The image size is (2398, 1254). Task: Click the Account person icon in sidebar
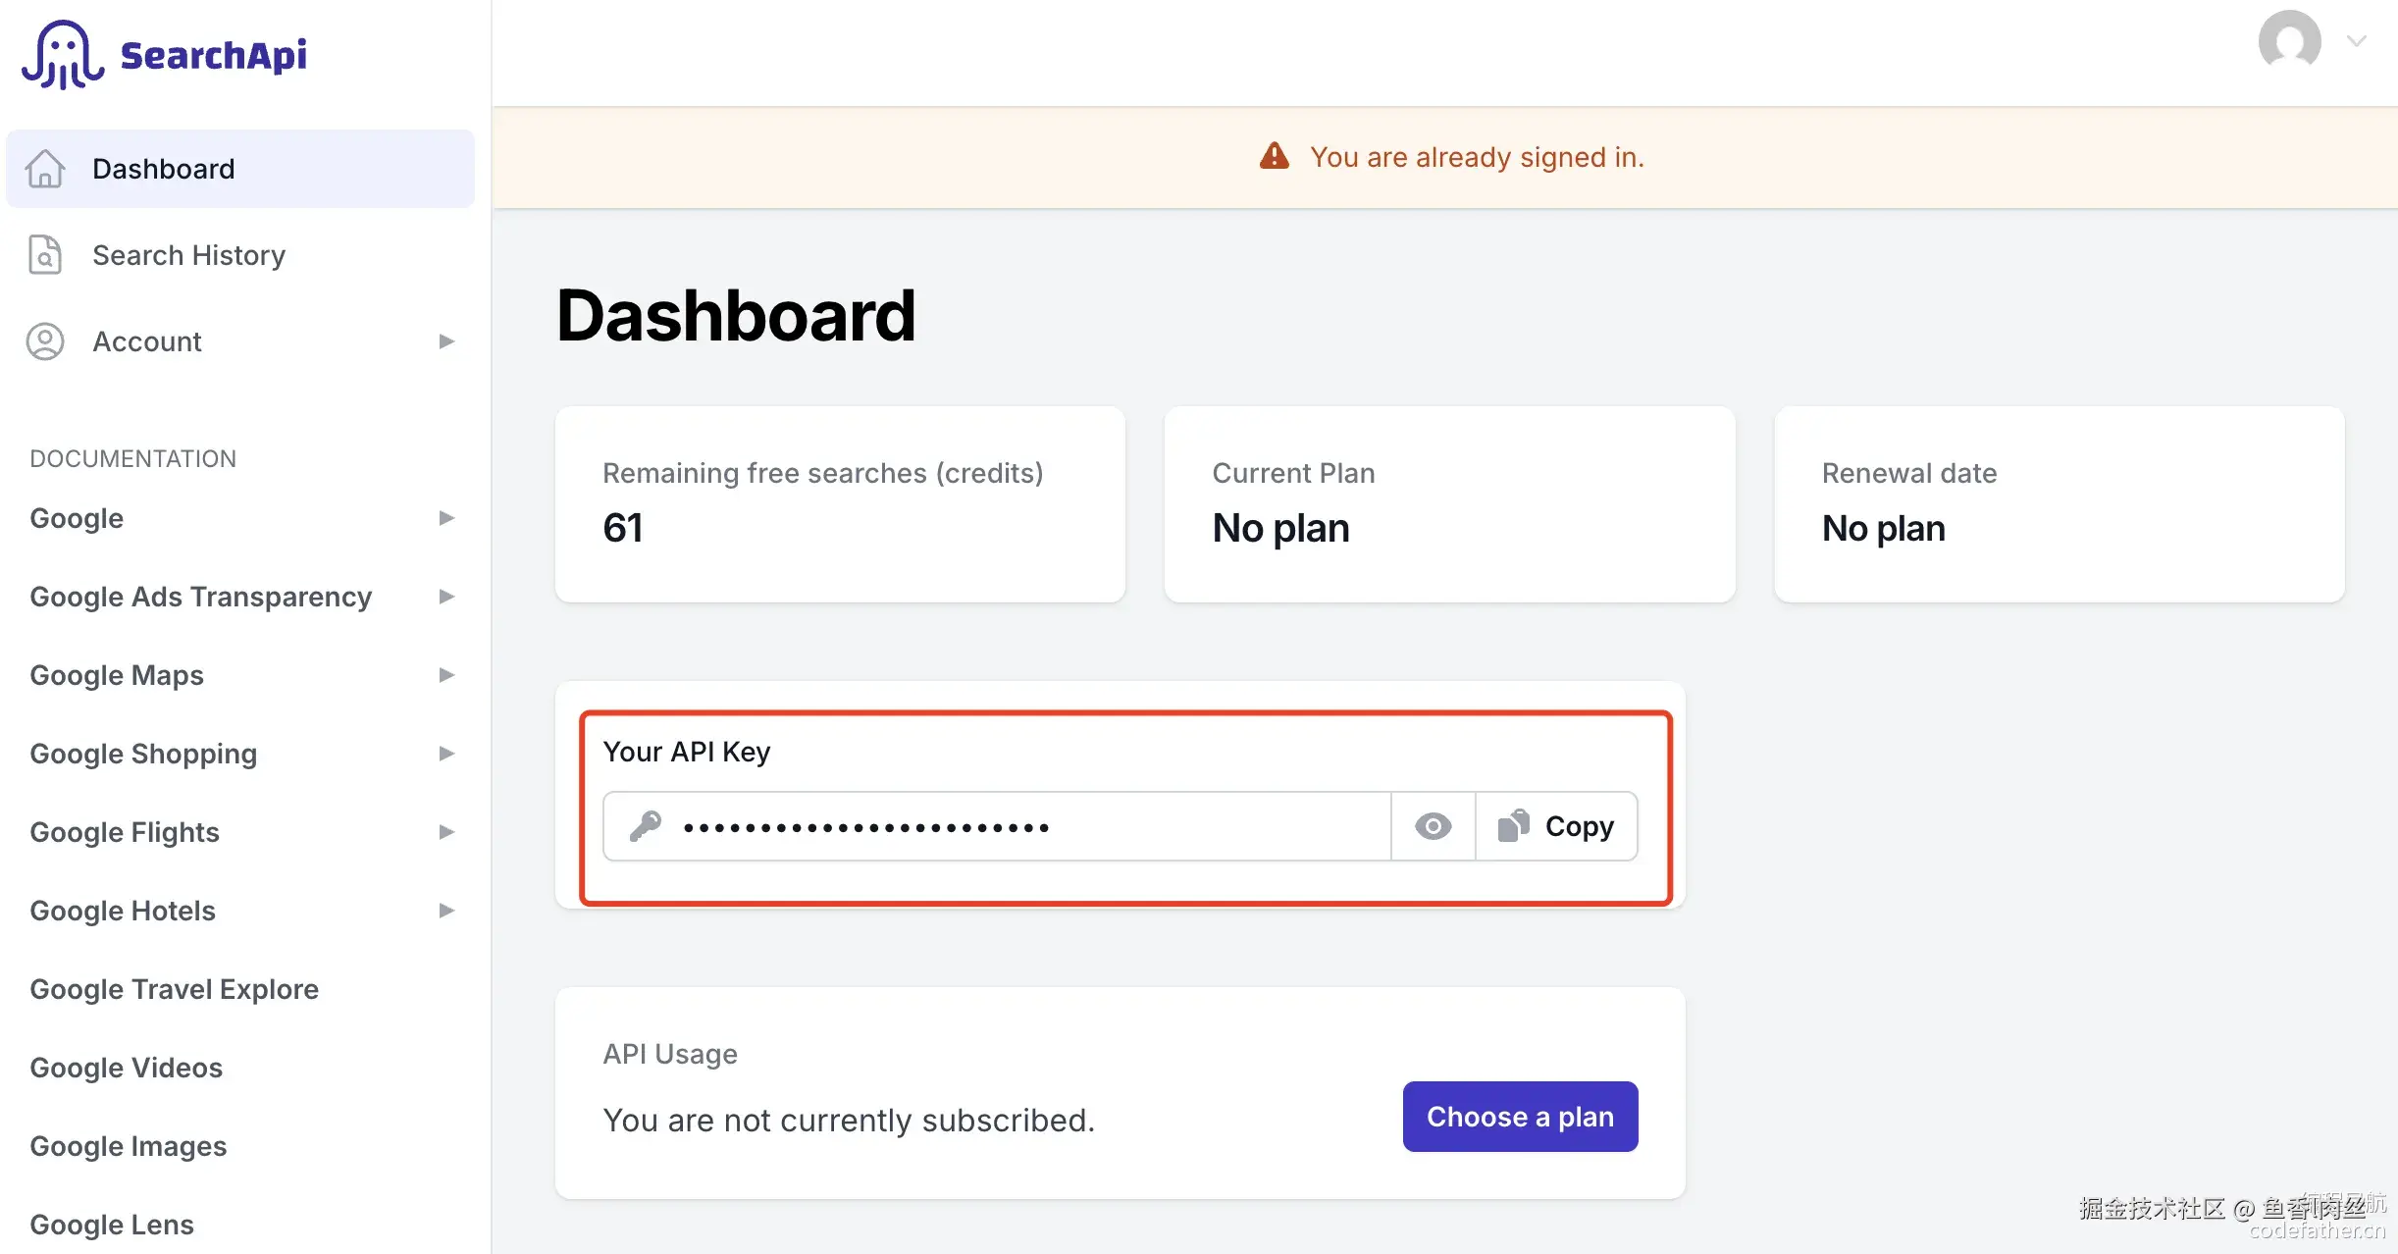(x=45, y=341)
